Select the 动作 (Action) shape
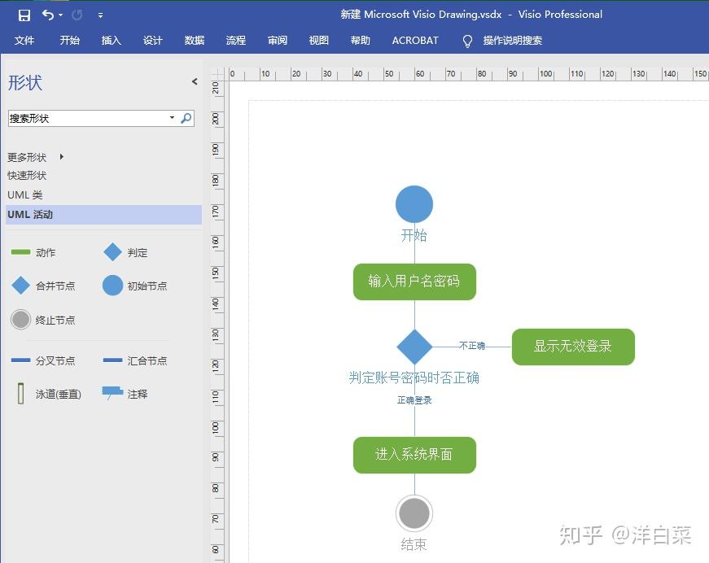Viewport: 709px width, 563px height. pyautogui.click(x=36, y=252)
